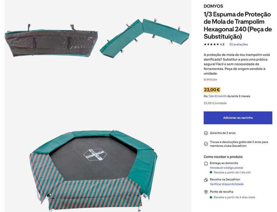
Task: Open the 33 avaliações reviews link
Action: click(x=239, y=44)
